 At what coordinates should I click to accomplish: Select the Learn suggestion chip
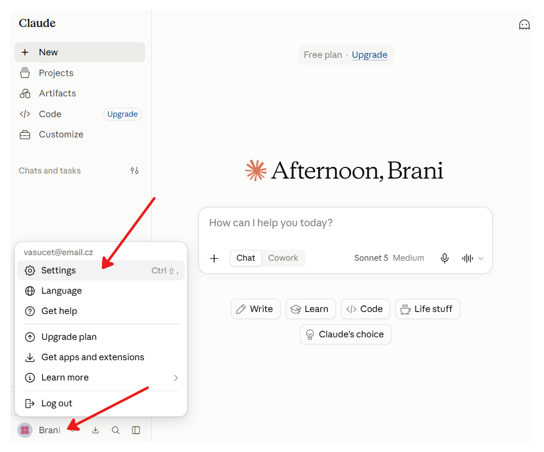tap(311, 309)
